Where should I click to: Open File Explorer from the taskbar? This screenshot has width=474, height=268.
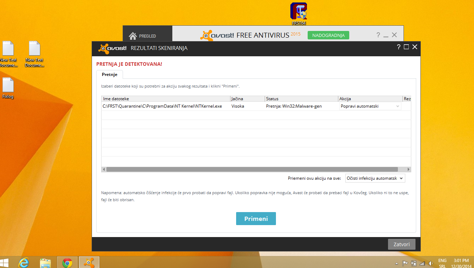click(x=45, y=262)
